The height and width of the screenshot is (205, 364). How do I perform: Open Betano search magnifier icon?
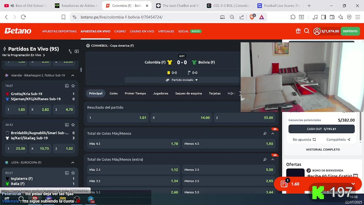pyautogui.click(x=307, y=31)
